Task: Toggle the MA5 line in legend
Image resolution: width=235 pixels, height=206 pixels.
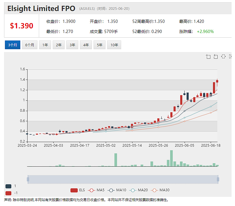Action: pyautogui.click(x=96, y=190)
